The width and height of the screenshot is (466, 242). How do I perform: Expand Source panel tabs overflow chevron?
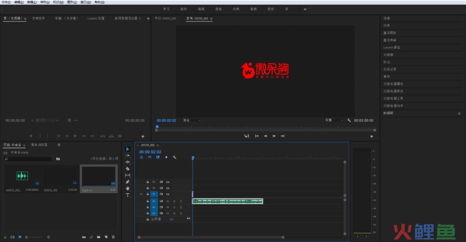[x=148, y=19]
